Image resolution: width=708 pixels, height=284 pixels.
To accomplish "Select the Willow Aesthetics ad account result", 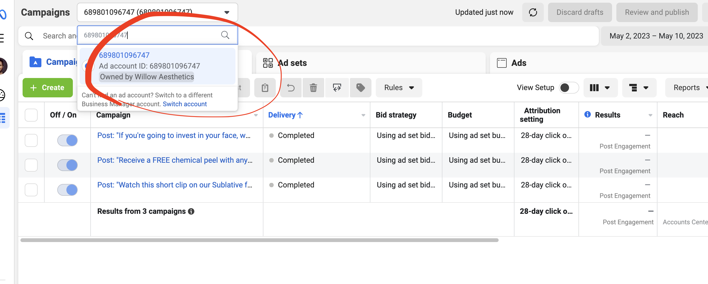I will [x=158, y=66].
